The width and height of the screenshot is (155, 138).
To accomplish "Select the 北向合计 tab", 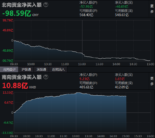I will [9, 69].
